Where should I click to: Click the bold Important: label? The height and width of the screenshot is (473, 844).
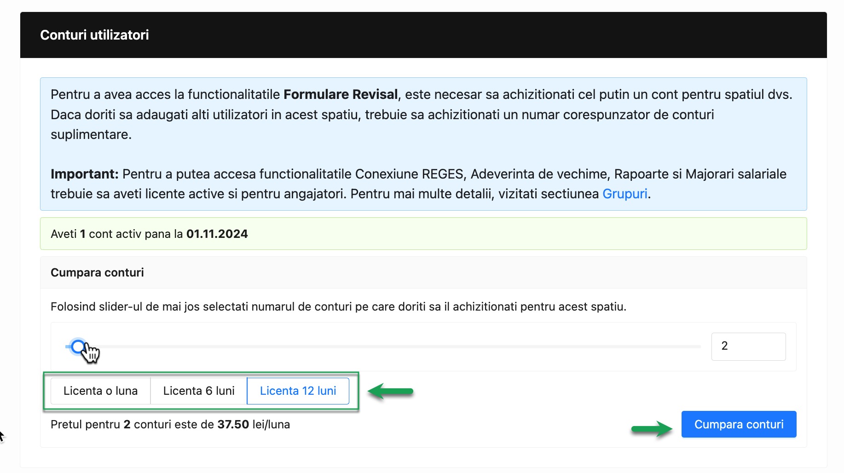click(85, 174)
